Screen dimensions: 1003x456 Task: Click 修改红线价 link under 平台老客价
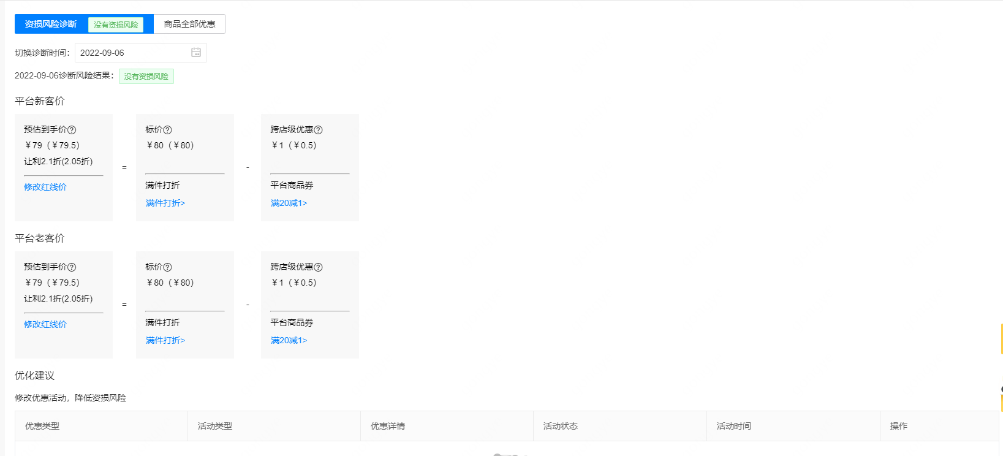click(45, 324)
